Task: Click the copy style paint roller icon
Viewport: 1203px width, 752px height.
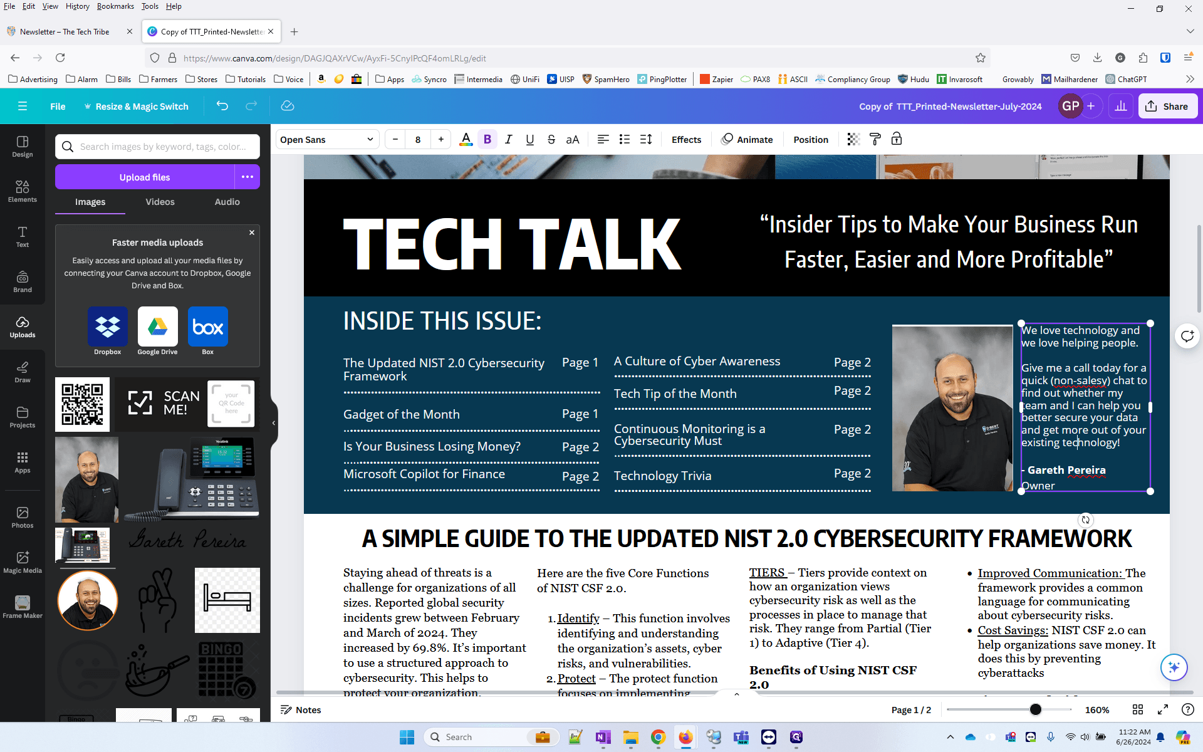Action: [875, 139]
